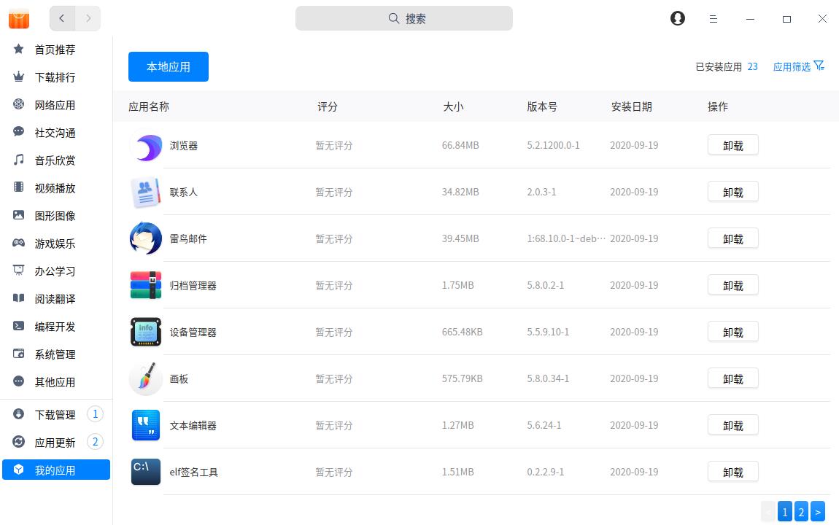839x525 pixels.
Task: Click the browser app icon in list
Action: [x=146, y=146]
